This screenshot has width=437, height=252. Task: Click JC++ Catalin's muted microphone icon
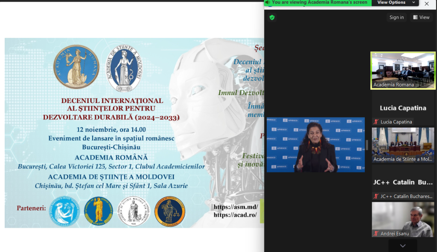coord(376,197)
